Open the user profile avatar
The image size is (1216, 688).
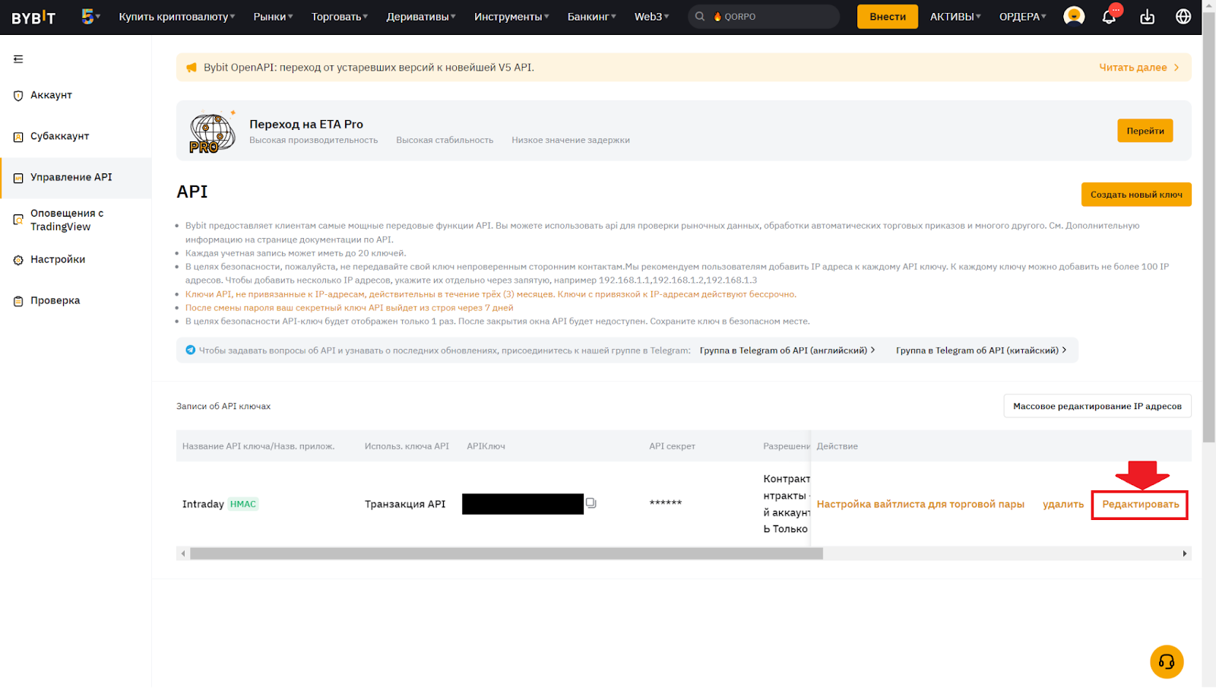click(1074, 16)
